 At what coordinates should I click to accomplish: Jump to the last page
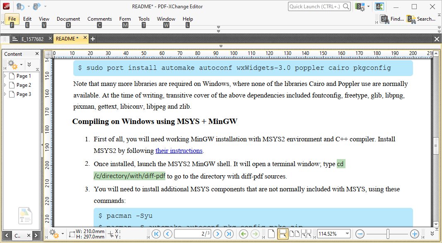coord(229,234)
